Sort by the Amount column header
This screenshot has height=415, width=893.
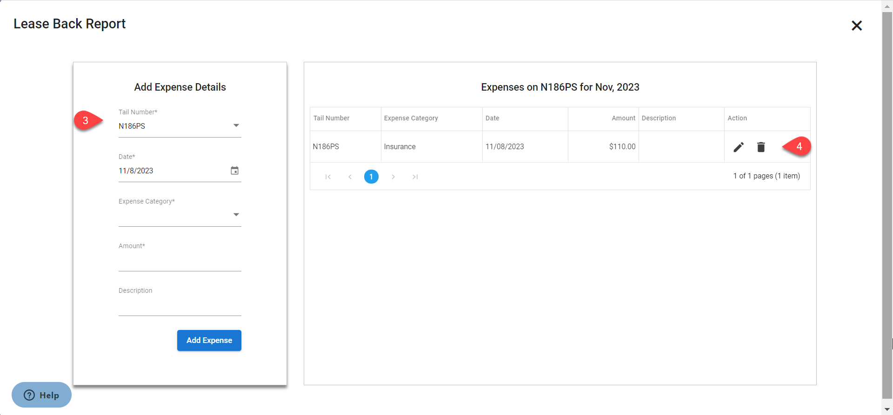coord(623,118)
